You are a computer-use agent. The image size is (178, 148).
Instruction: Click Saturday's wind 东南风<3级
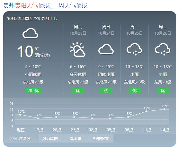pyautogui.click(x=78, y=82)
